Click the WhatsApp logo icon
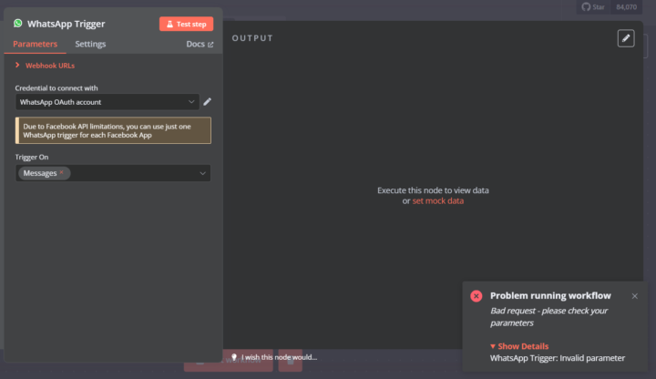This screenshot has width=656, height=379. coord(17,24)
